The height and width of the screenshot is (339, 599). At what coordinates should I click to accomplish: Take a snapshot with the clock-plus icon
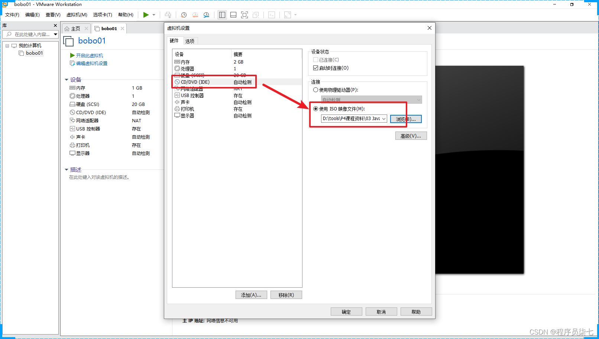click(184, 15)
